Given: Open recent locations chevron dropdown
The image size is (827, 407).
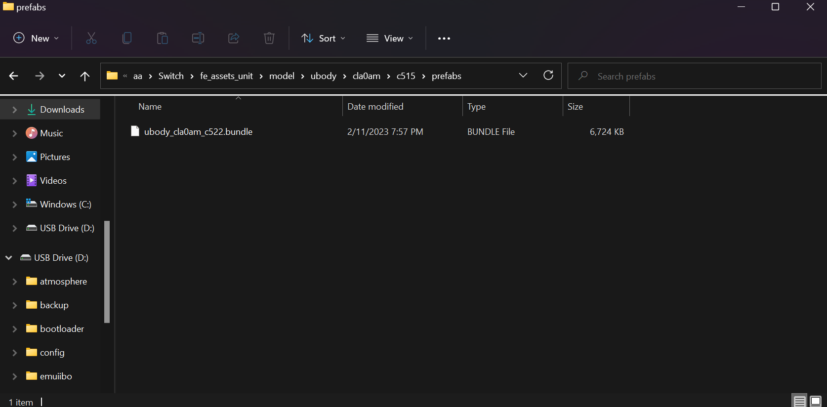Looking at the screenshot, I should pos(62,76).
